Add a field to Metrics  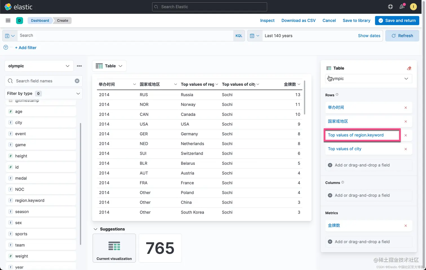(x=369, y=242)
